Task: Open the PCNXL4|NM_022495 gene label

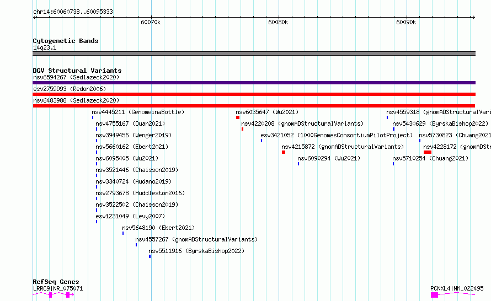Action: pyautogui.click(x=457, y=288)
